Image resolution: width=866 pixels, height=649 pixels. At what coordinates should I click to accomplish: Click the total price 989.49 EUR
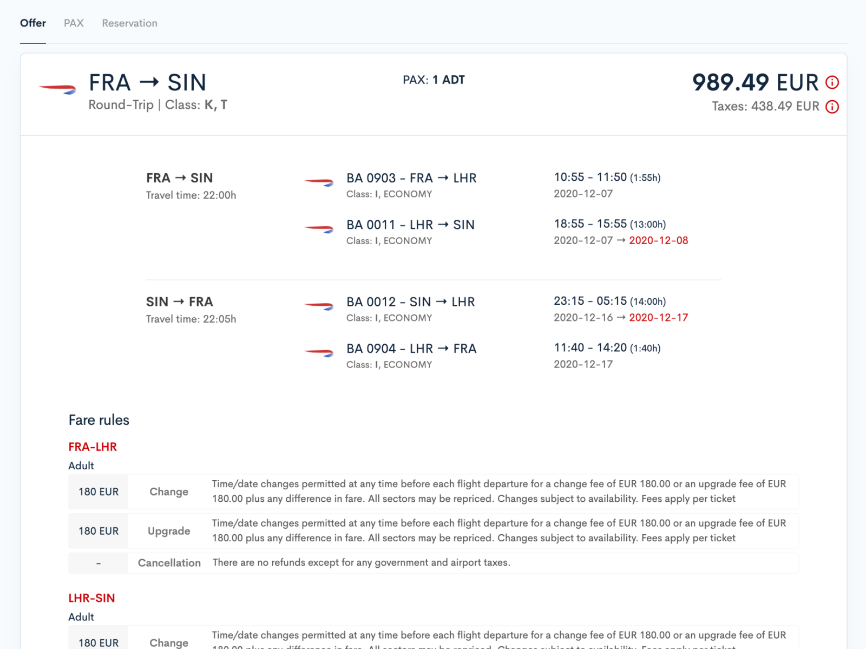pos(756,82)
